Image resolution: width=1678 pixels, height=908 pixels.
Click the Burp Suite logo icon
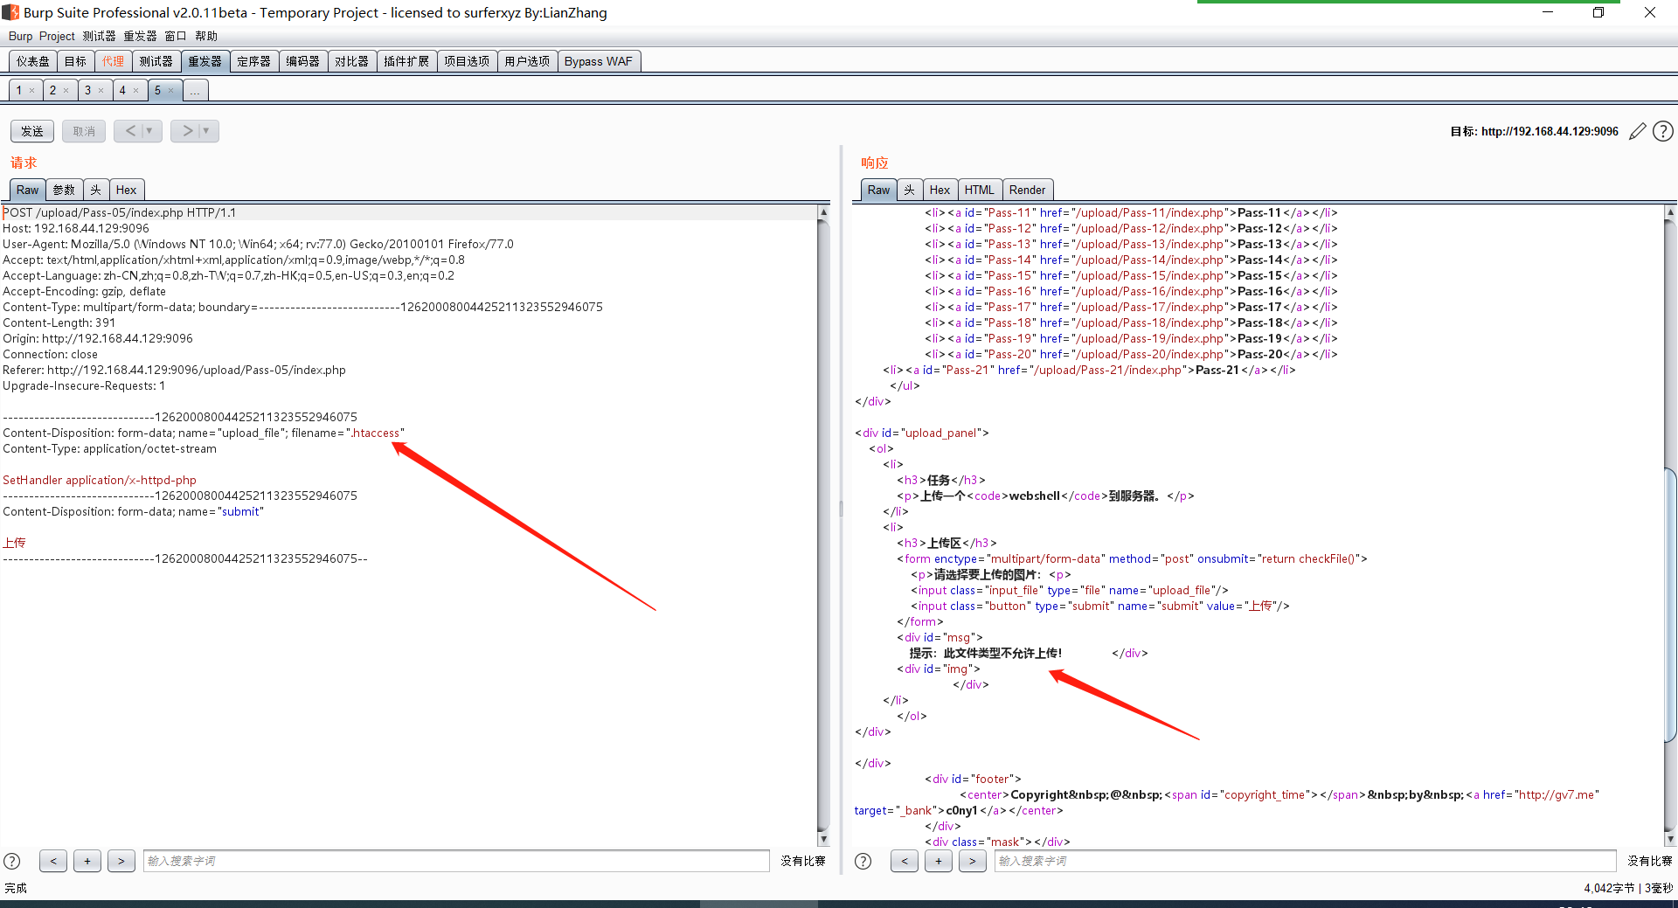click(10, 12)
